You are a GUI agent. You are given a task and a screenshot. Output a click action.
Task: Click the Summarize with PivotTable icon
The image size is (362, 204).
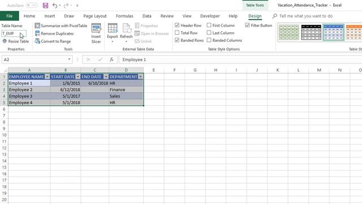point(37,25)
